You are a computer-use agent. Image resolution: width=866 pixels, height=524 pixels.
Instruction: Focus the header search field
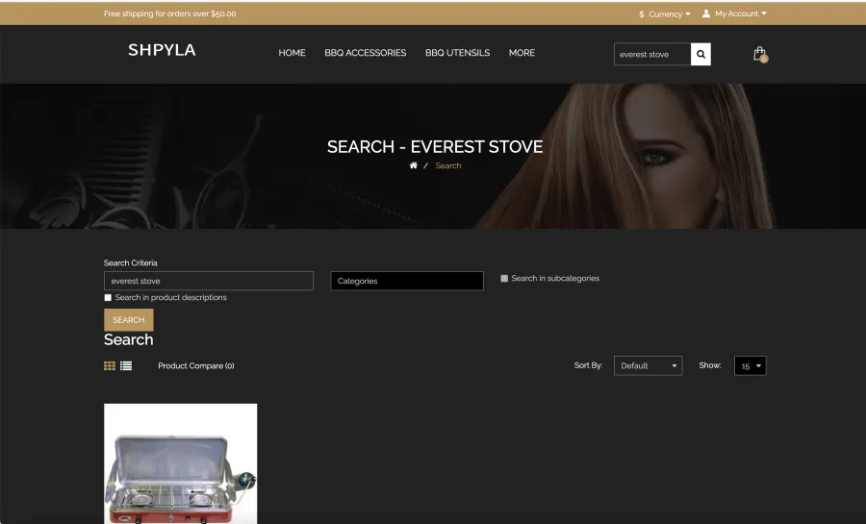652,54
